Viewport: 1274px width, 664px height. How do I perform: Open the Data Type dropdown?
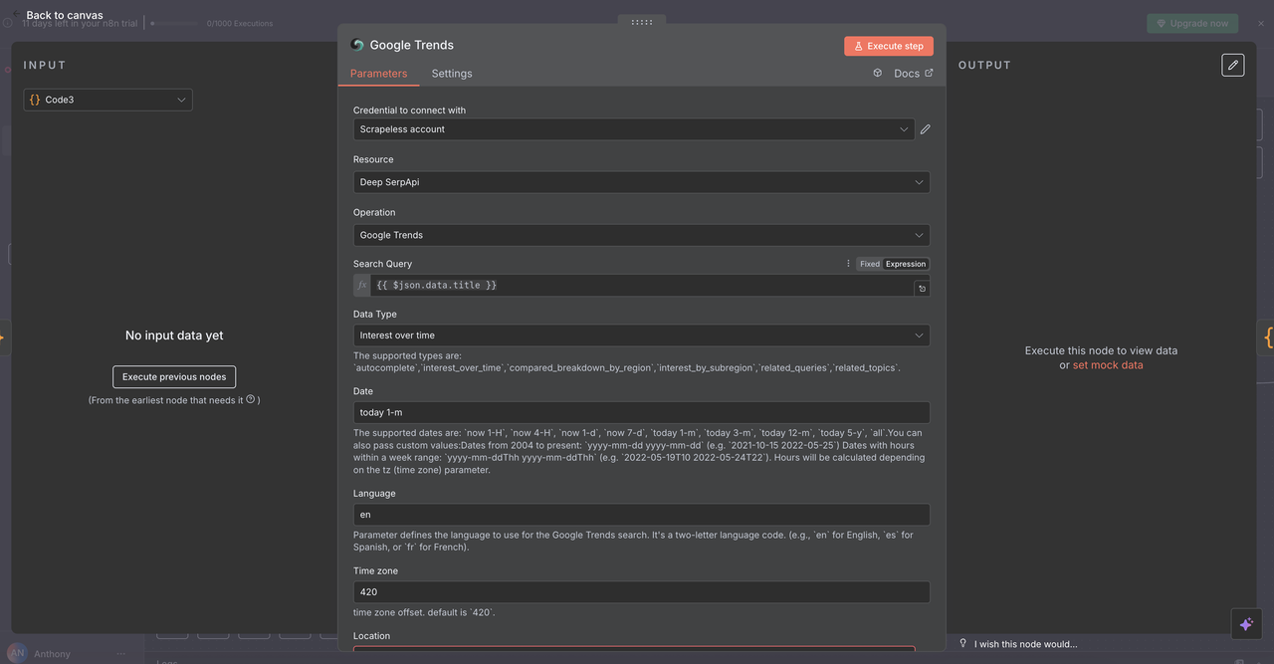click(x=641, y=335)
